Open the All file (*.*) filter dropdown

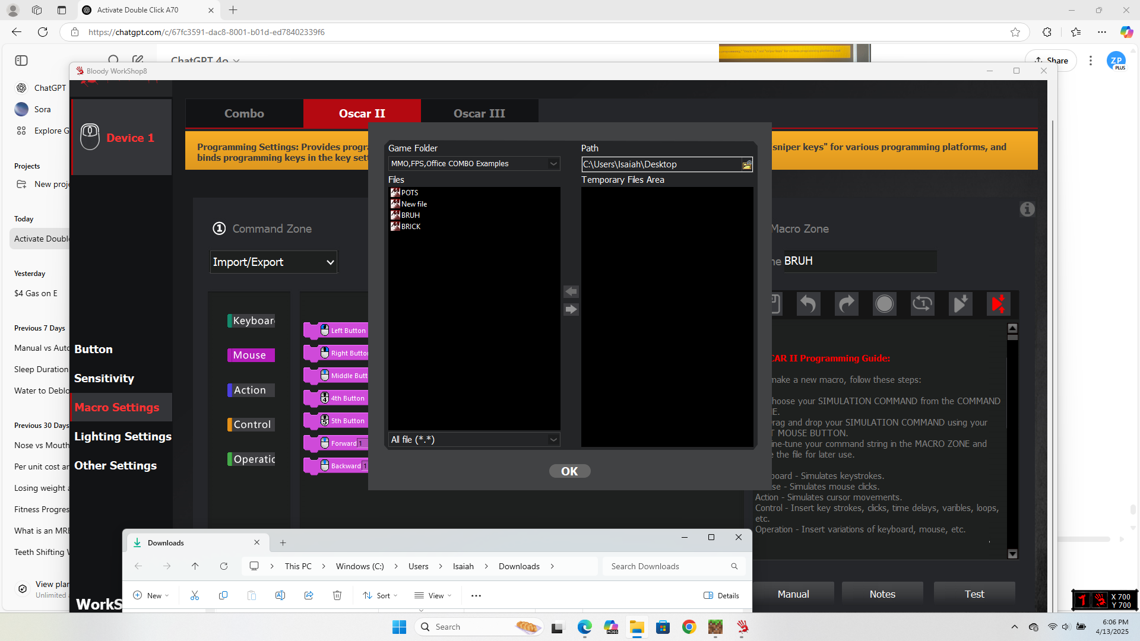pyautogui.click(x=553, y=440)
